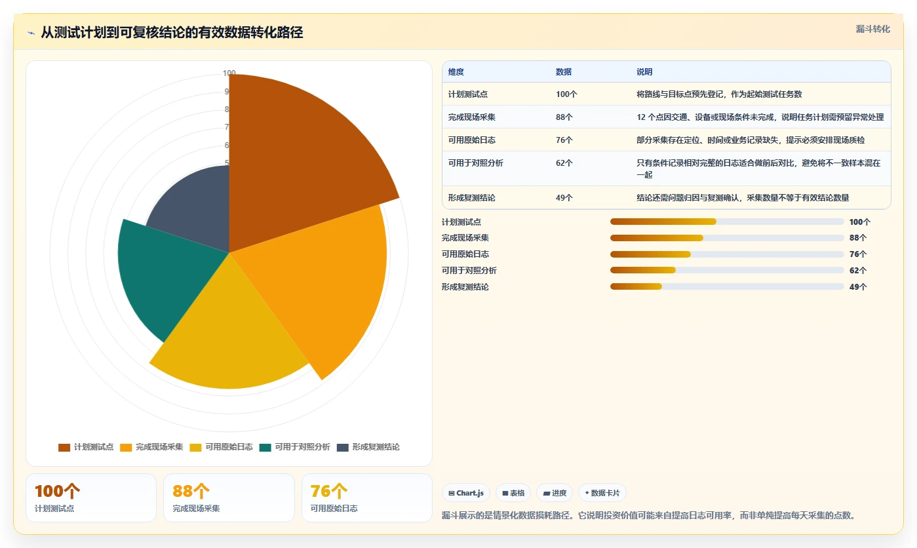The height and width of the screenshot is (548, 917).
Task: Click the 88个 完成现场采集 data card
Action: [x=229, y=498]
